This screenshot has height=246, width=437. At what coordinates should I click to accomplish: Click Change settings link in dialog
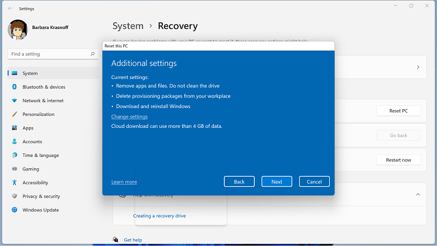pos(129,116)
